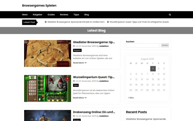Image resolution: width=193 pixels, height=121 pixels.
Task: Select the Ratgeber category tag
Action: tap(77, 50)
